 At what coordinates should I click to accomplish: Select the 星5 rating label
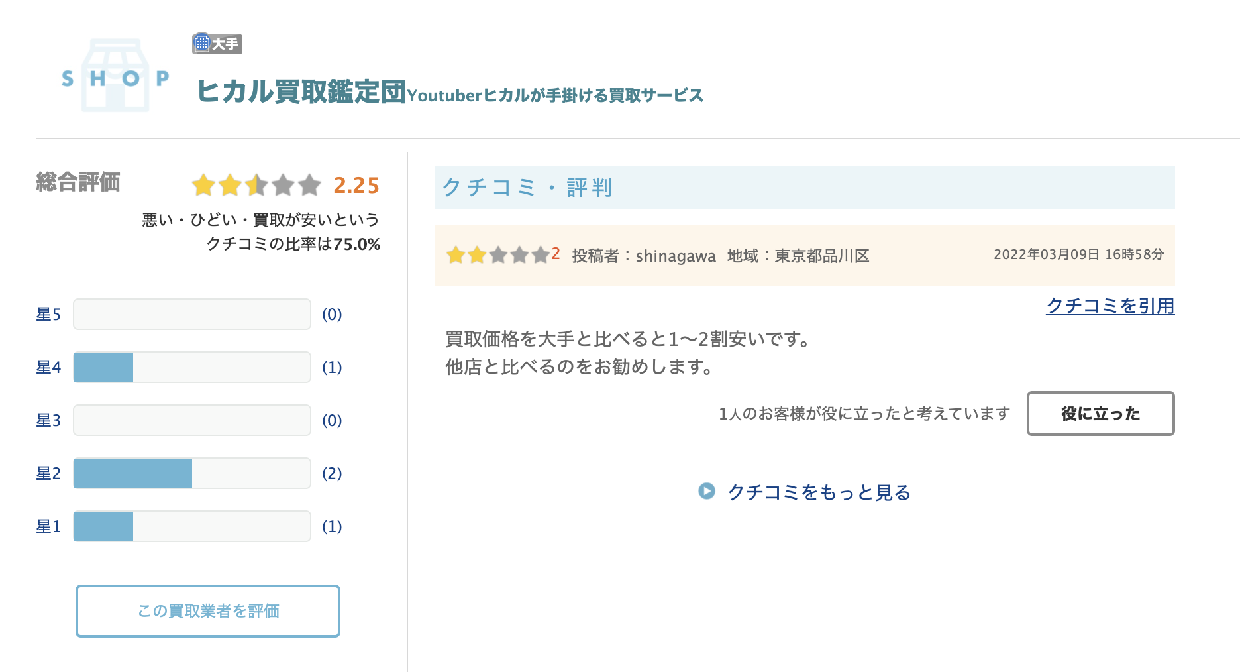(48, 314)
